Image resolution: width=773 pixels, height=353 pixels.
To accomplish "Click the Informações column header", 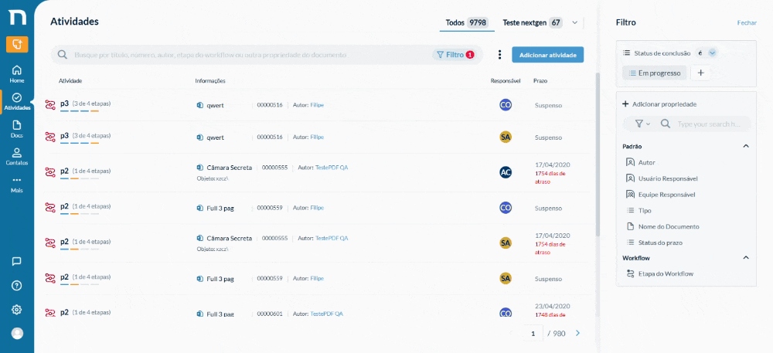I will tap(210, 81).
